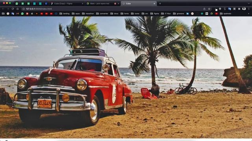The height and width of the screenshot is (141, 252).
Task: Close the Cuba tab
Action: coord(154,4)
